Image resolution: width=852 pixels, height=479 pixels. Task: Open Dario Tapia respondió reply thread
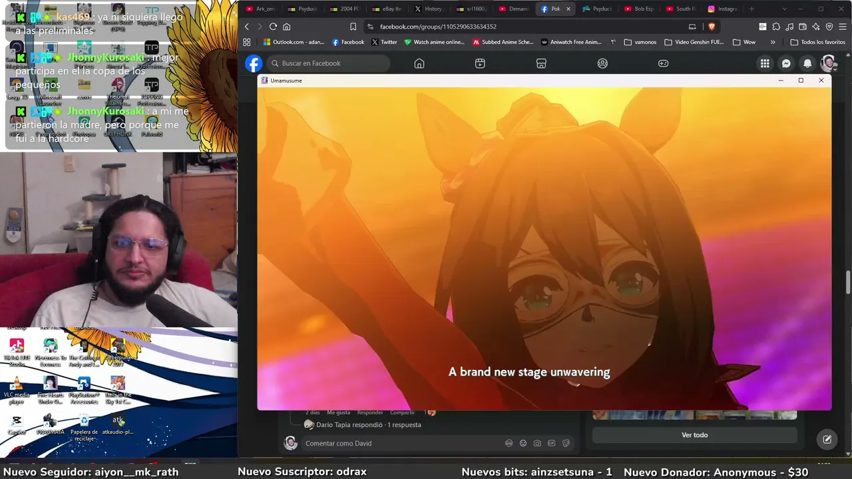[x=368, y=424]
